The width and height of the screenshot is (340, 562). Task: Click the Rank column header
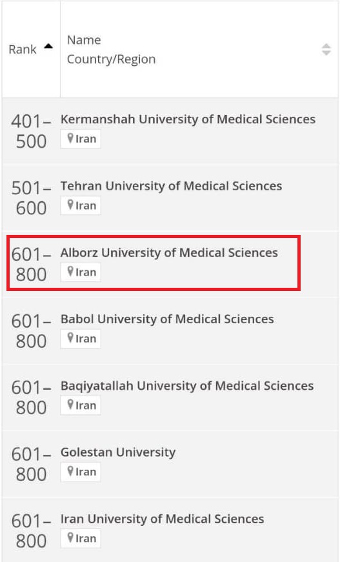point(31,50)
